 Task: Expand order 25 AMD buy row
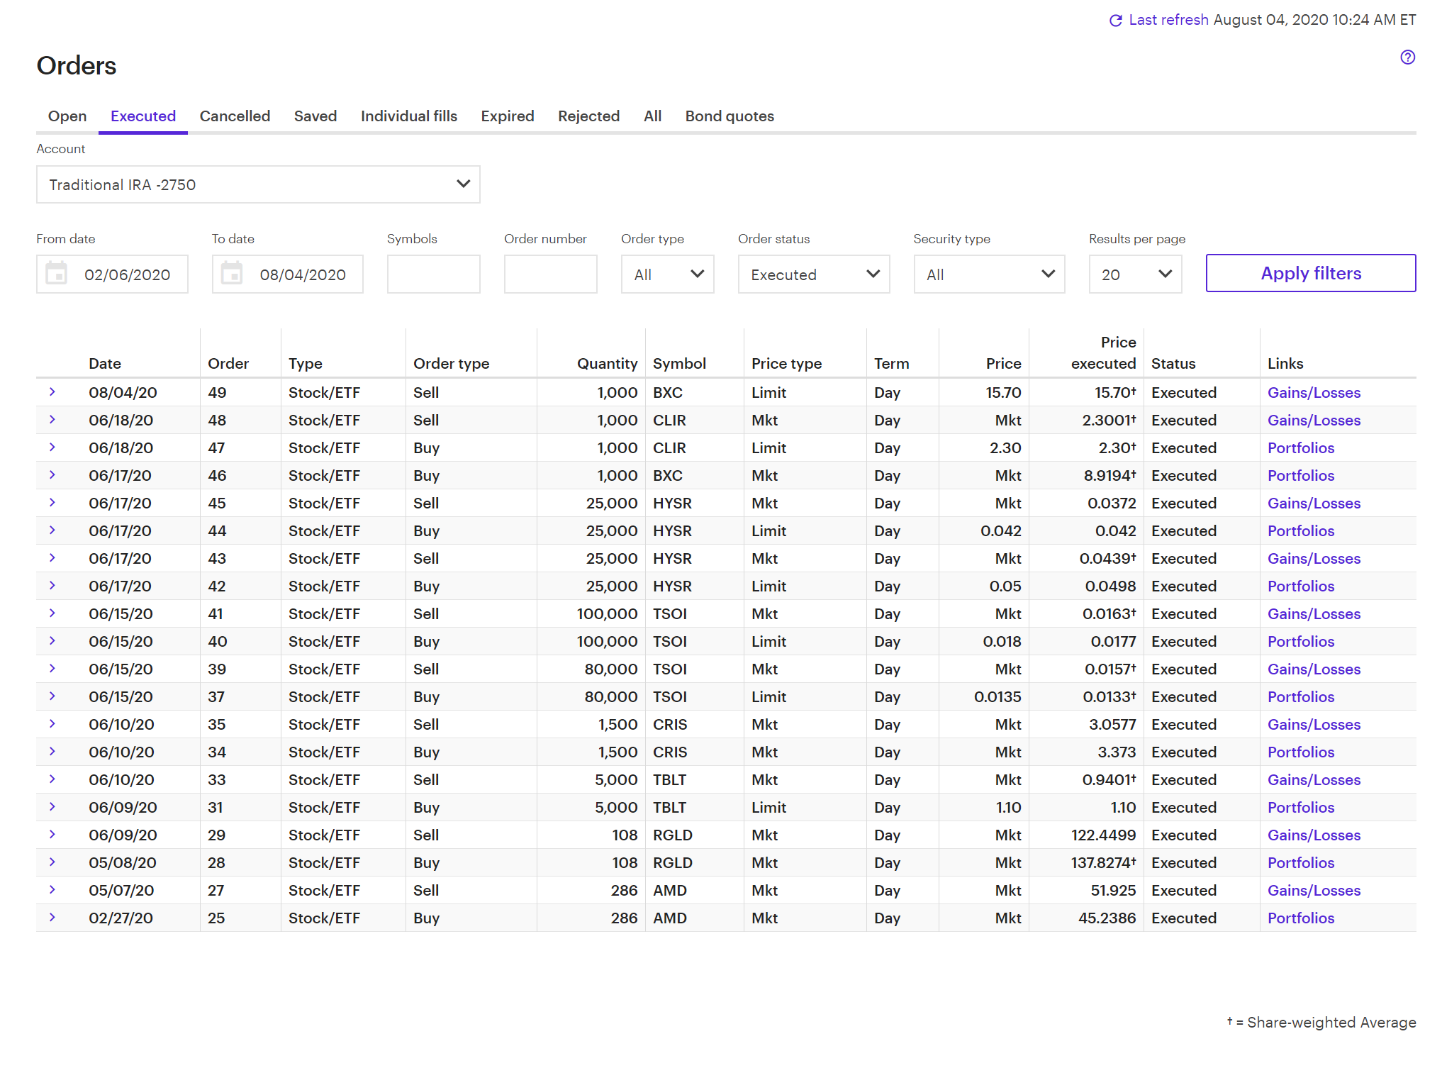point(52,918)
